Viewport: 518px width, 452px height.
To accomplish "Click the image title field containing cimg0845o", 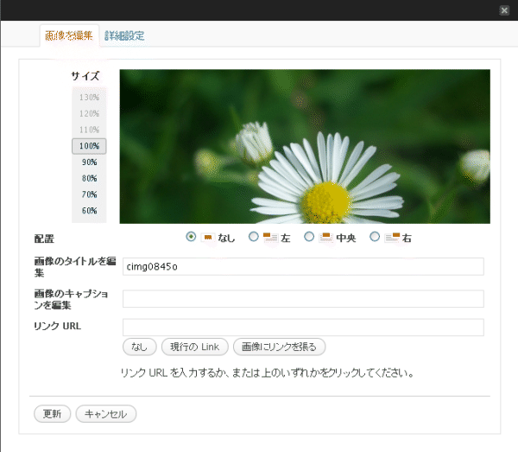I will [303, 266].
